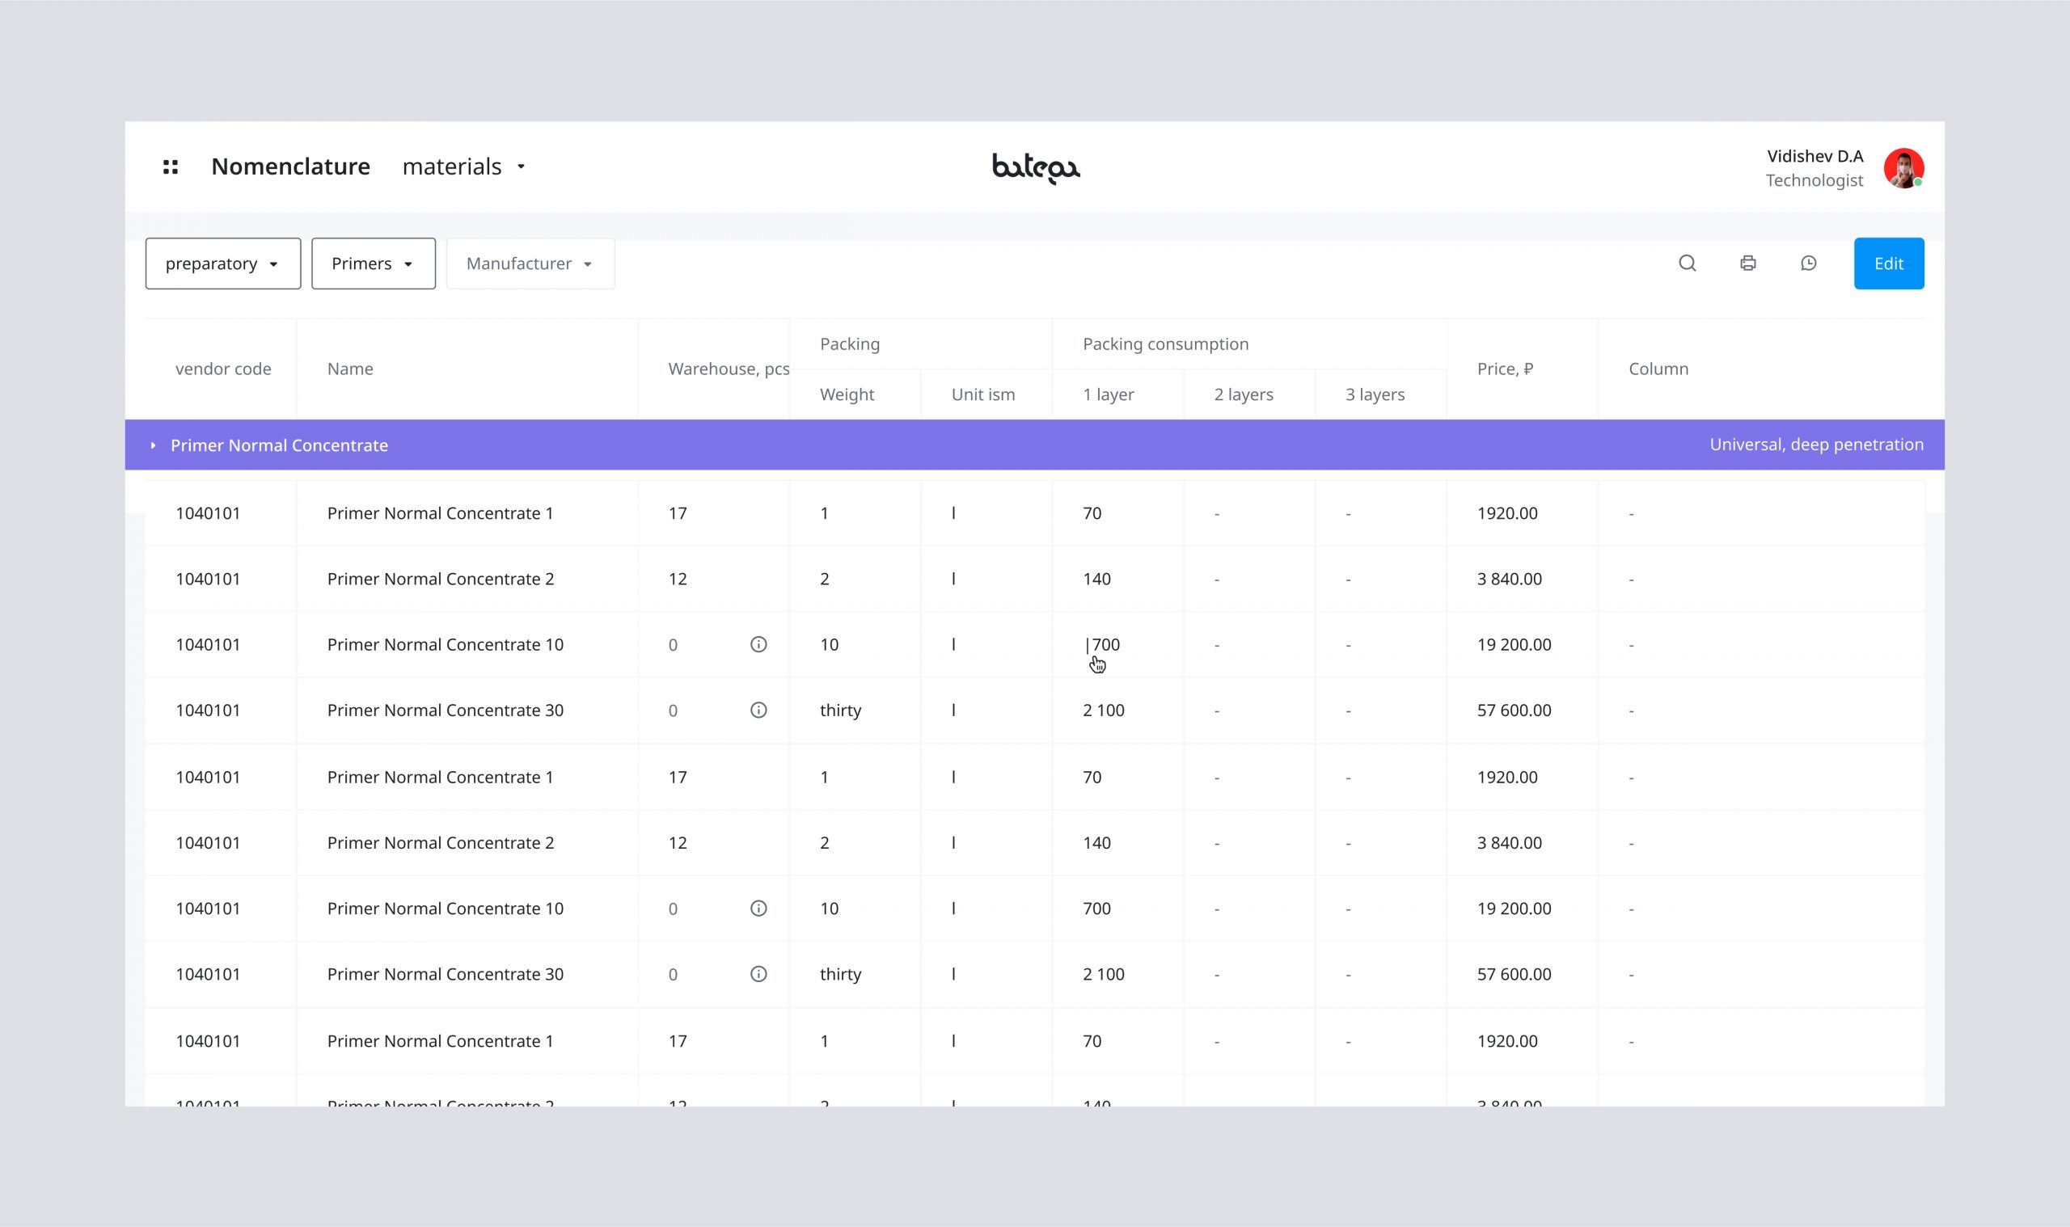Screen dimensions: 2070x1227
Task: Click the 1 layer input showing 700
Action: (1105, 644)
